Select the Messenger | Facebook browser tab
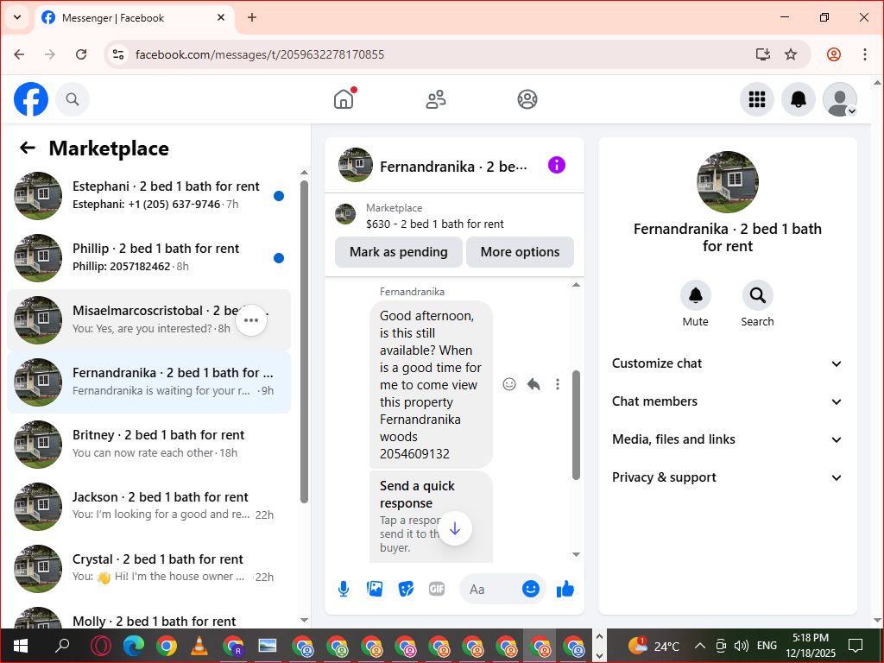The width and height of the screenshot is (884, 663). [134, 17]
